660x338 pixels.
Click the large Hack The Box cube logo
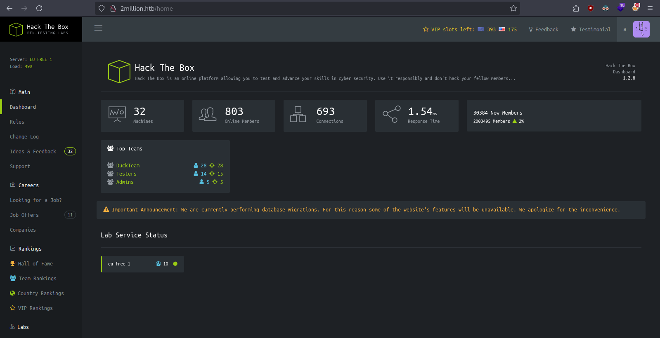coord(119,72)
